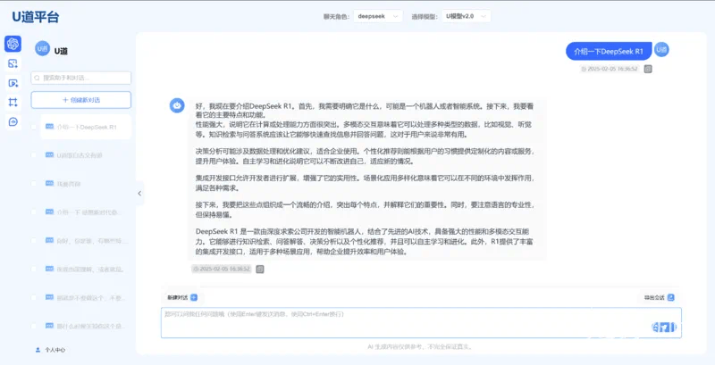Open 个人中心 at the sidebar bottom
The height and width of the screenshot is (365, 715).
(51, 350)
